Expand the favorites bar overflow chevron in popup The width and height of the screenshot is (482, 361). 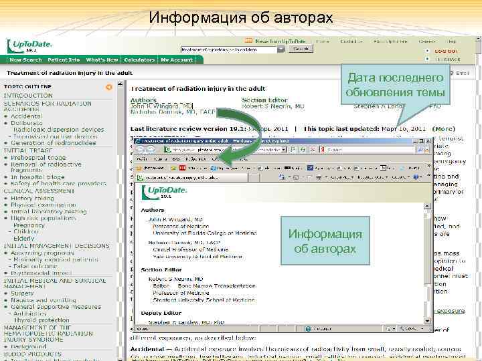pos(429,166)
